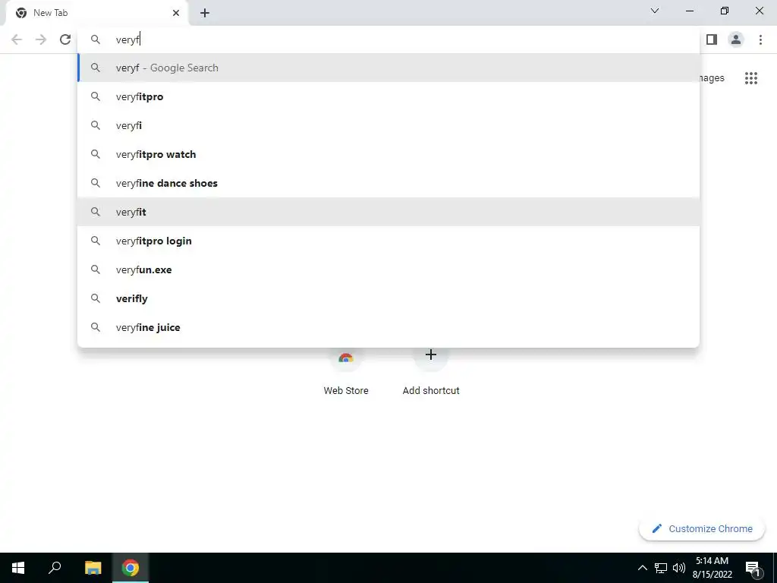Choose the veryfitpro login suggestion

388,241
